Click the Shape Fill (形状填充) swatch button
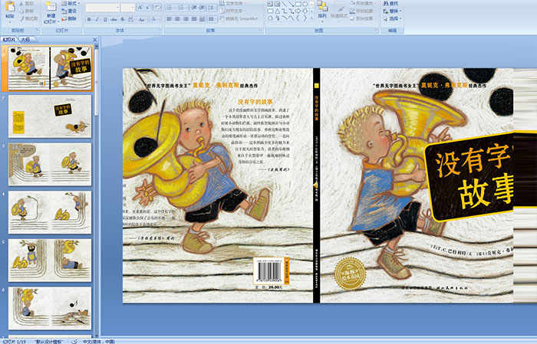The height and width of the screenshot is (344, 537). [x=352, y=3]
